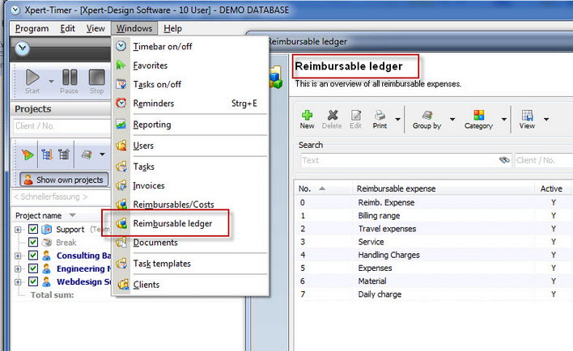Expand the Engineering project tree node
The image size is (573, 351).
18,269
